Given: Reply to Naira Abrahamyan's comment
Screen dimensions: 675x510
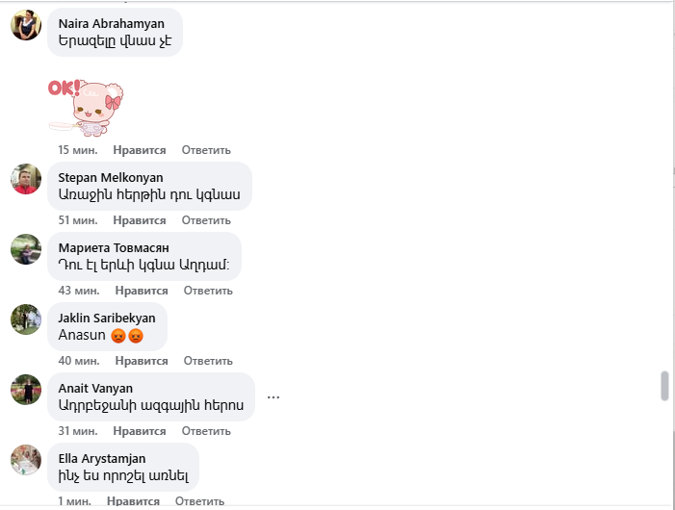Looking at the screenshot, I should pyautogui.click(x=206, y=150).
